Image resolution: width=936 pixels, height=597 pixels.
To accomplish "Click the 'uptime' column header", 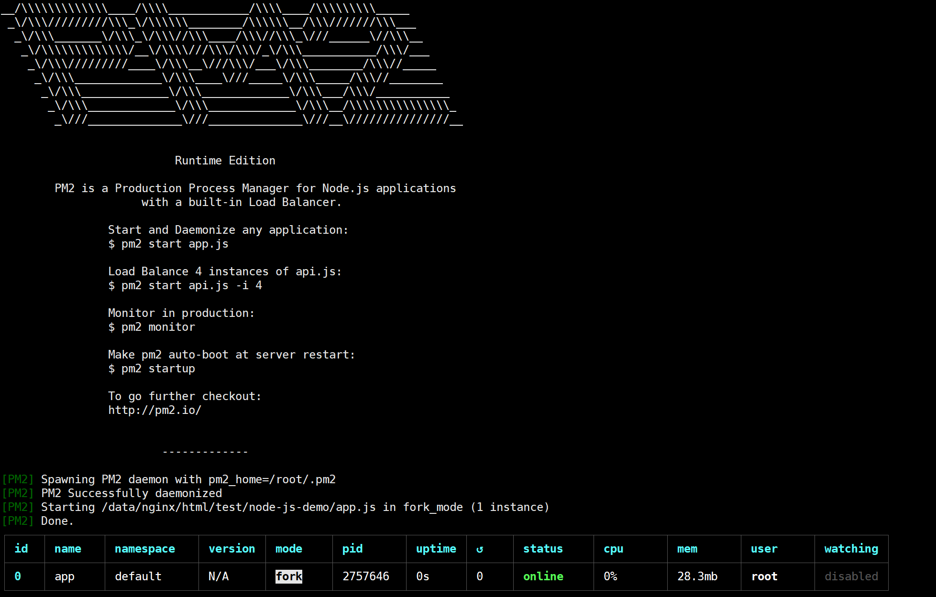I will 436,549.
